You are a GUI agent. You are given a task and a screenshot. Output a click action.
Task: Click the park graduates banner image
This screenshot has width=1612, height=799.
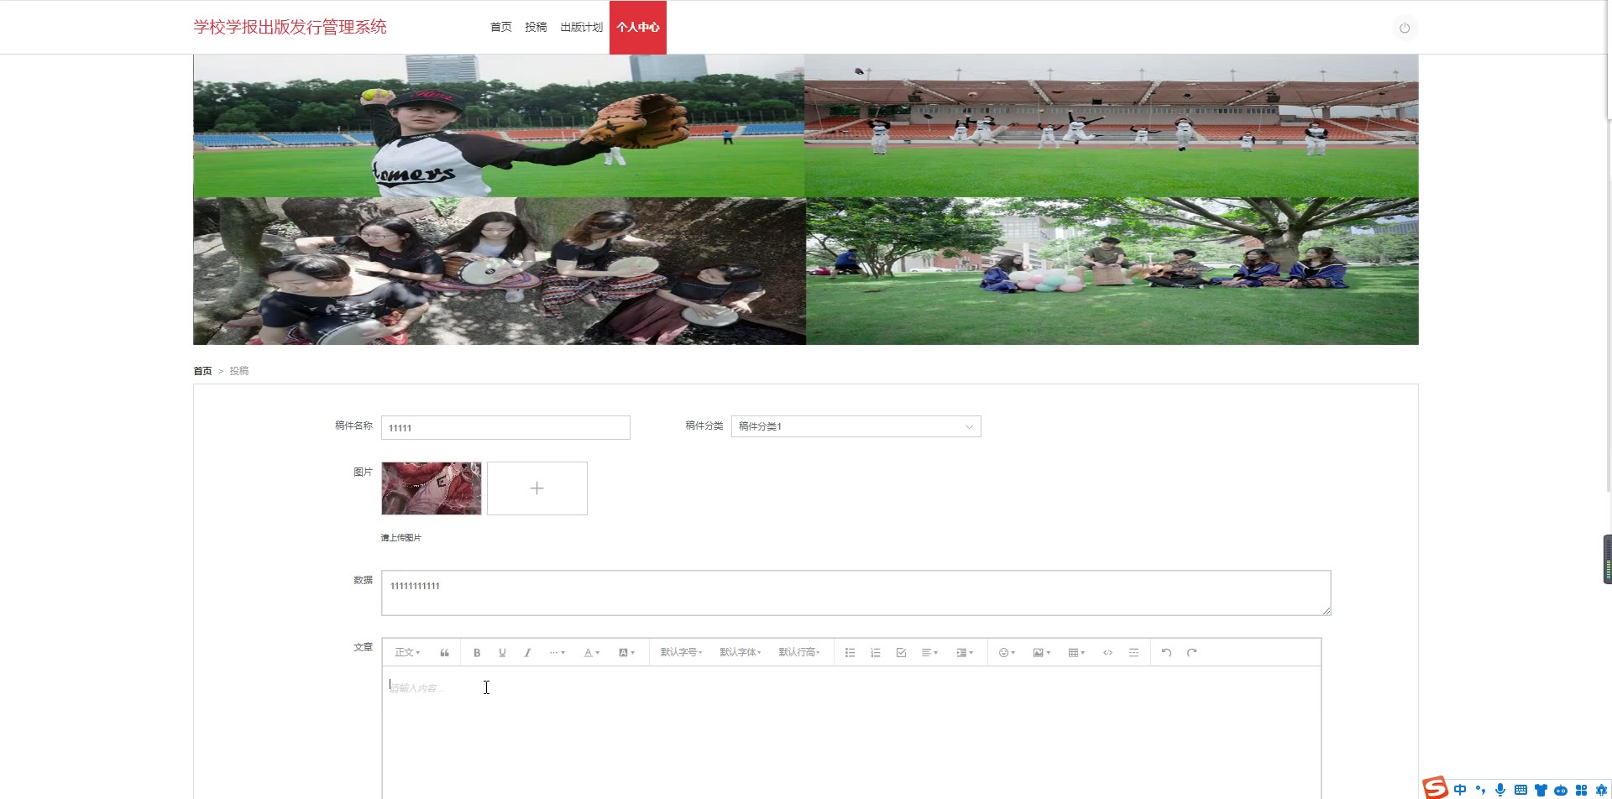(x=1112, y=271)
